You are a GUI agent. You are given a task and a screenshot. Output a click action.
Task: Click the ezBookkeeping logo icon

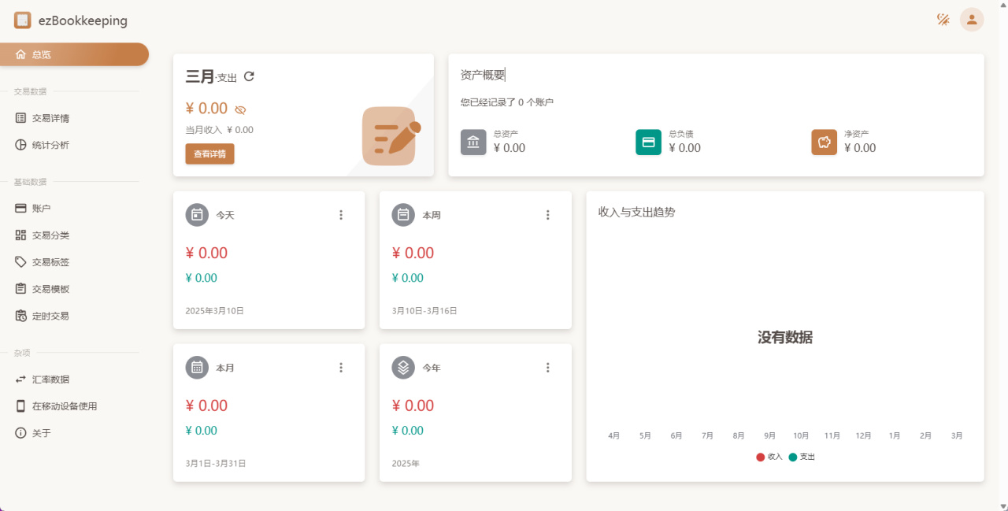23,20
